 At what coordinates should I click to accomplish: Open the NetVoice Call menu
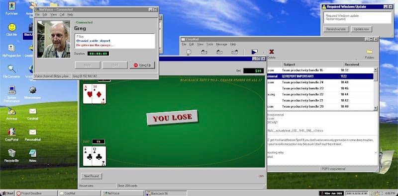[x=62, y=15]
